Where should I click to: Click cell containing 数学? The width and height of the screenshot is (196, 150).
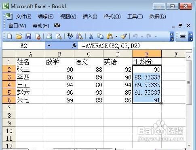tap(60, 62)
